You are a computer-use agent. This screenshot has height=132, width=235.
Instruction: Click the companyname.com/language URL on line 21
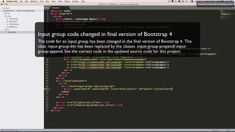100,67
